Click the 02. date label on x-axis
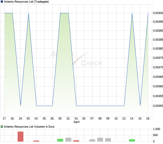 [x=84, y=118]
